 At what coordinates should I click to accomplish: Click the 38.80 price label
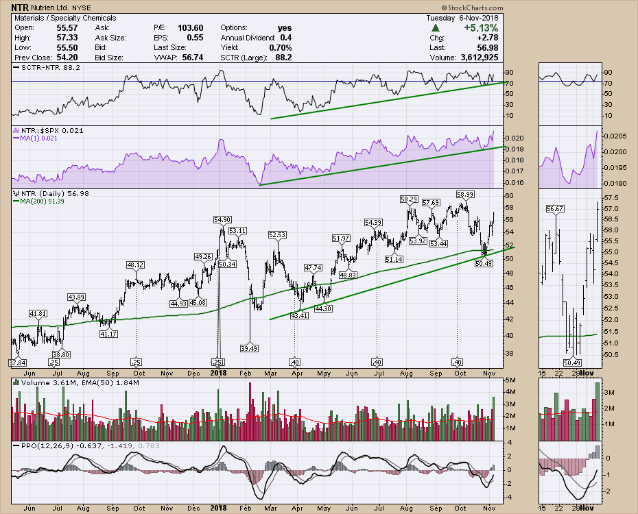click(x=62, y=354)
